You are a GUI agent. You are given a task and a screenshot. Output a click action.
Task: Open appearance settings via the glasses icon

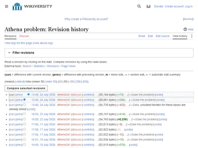tap(148, 6)
